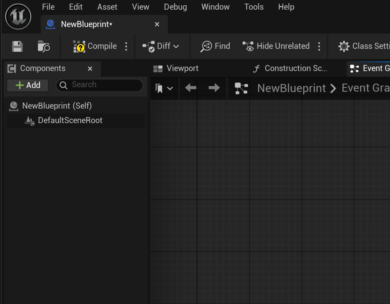
Task: Open the Window menu
Action: click(x=216, y=7)
